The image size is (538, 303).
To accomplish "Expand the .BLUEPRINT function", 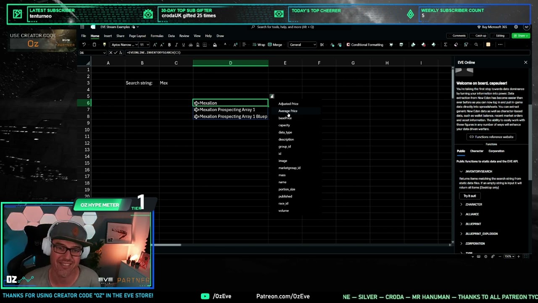I will tap(461, 224).
